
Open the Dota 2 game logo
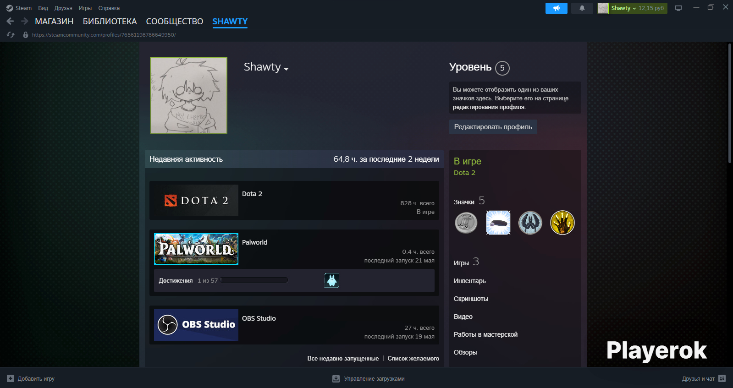tap(196, 200)
